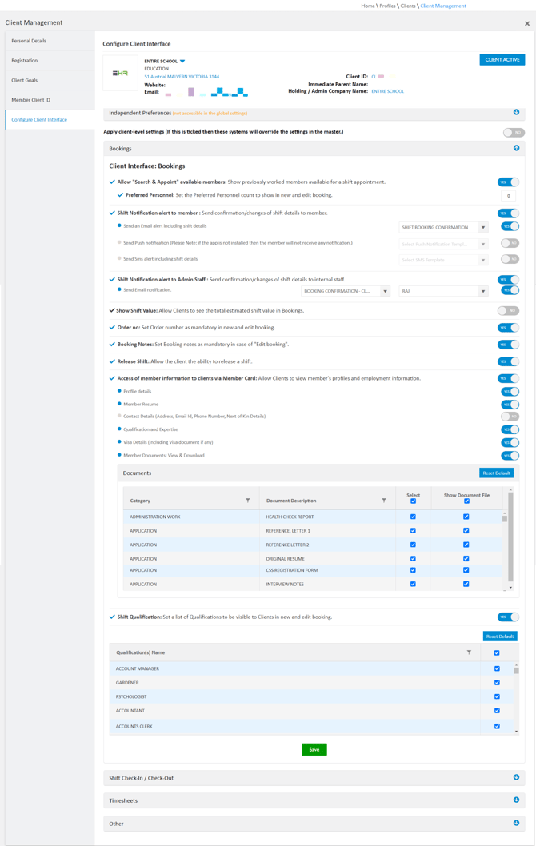Toggle Booking Notes mandatory switch
Image resolution: width=536 pixels, height=846 pixels.
click(508, 345)
